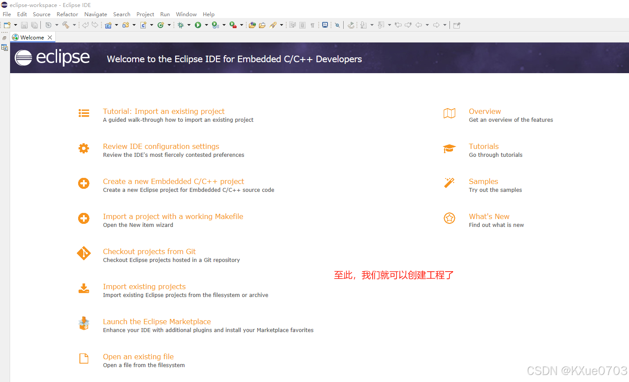Viewport: 629px width, 382px height.
Task: Click the Next Annotation icon
Action: tap(363, 25)
